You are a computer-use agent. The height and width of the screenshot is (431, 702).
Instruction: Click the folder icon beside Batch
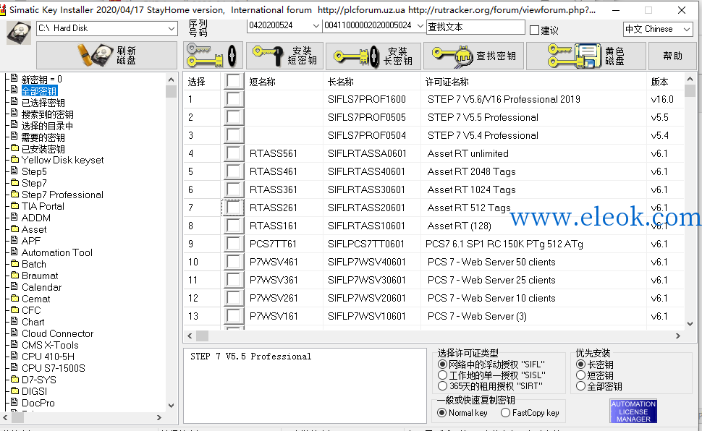pyautogui.click(x=14, y=264)
